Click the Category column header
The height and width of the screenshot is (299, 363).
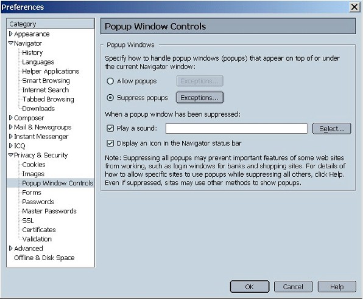51,24
